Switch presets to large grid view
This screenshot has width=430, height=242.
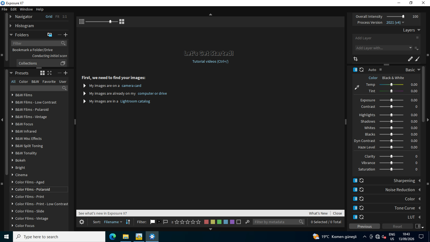tap(42, 73)
